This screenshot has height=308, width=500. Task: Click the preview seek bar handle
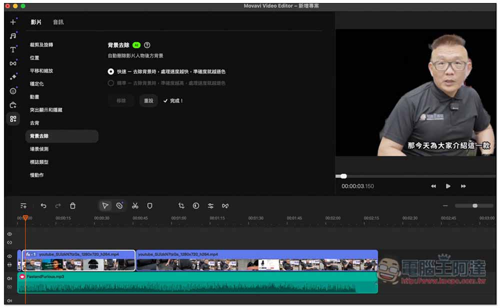pos(343,176)
